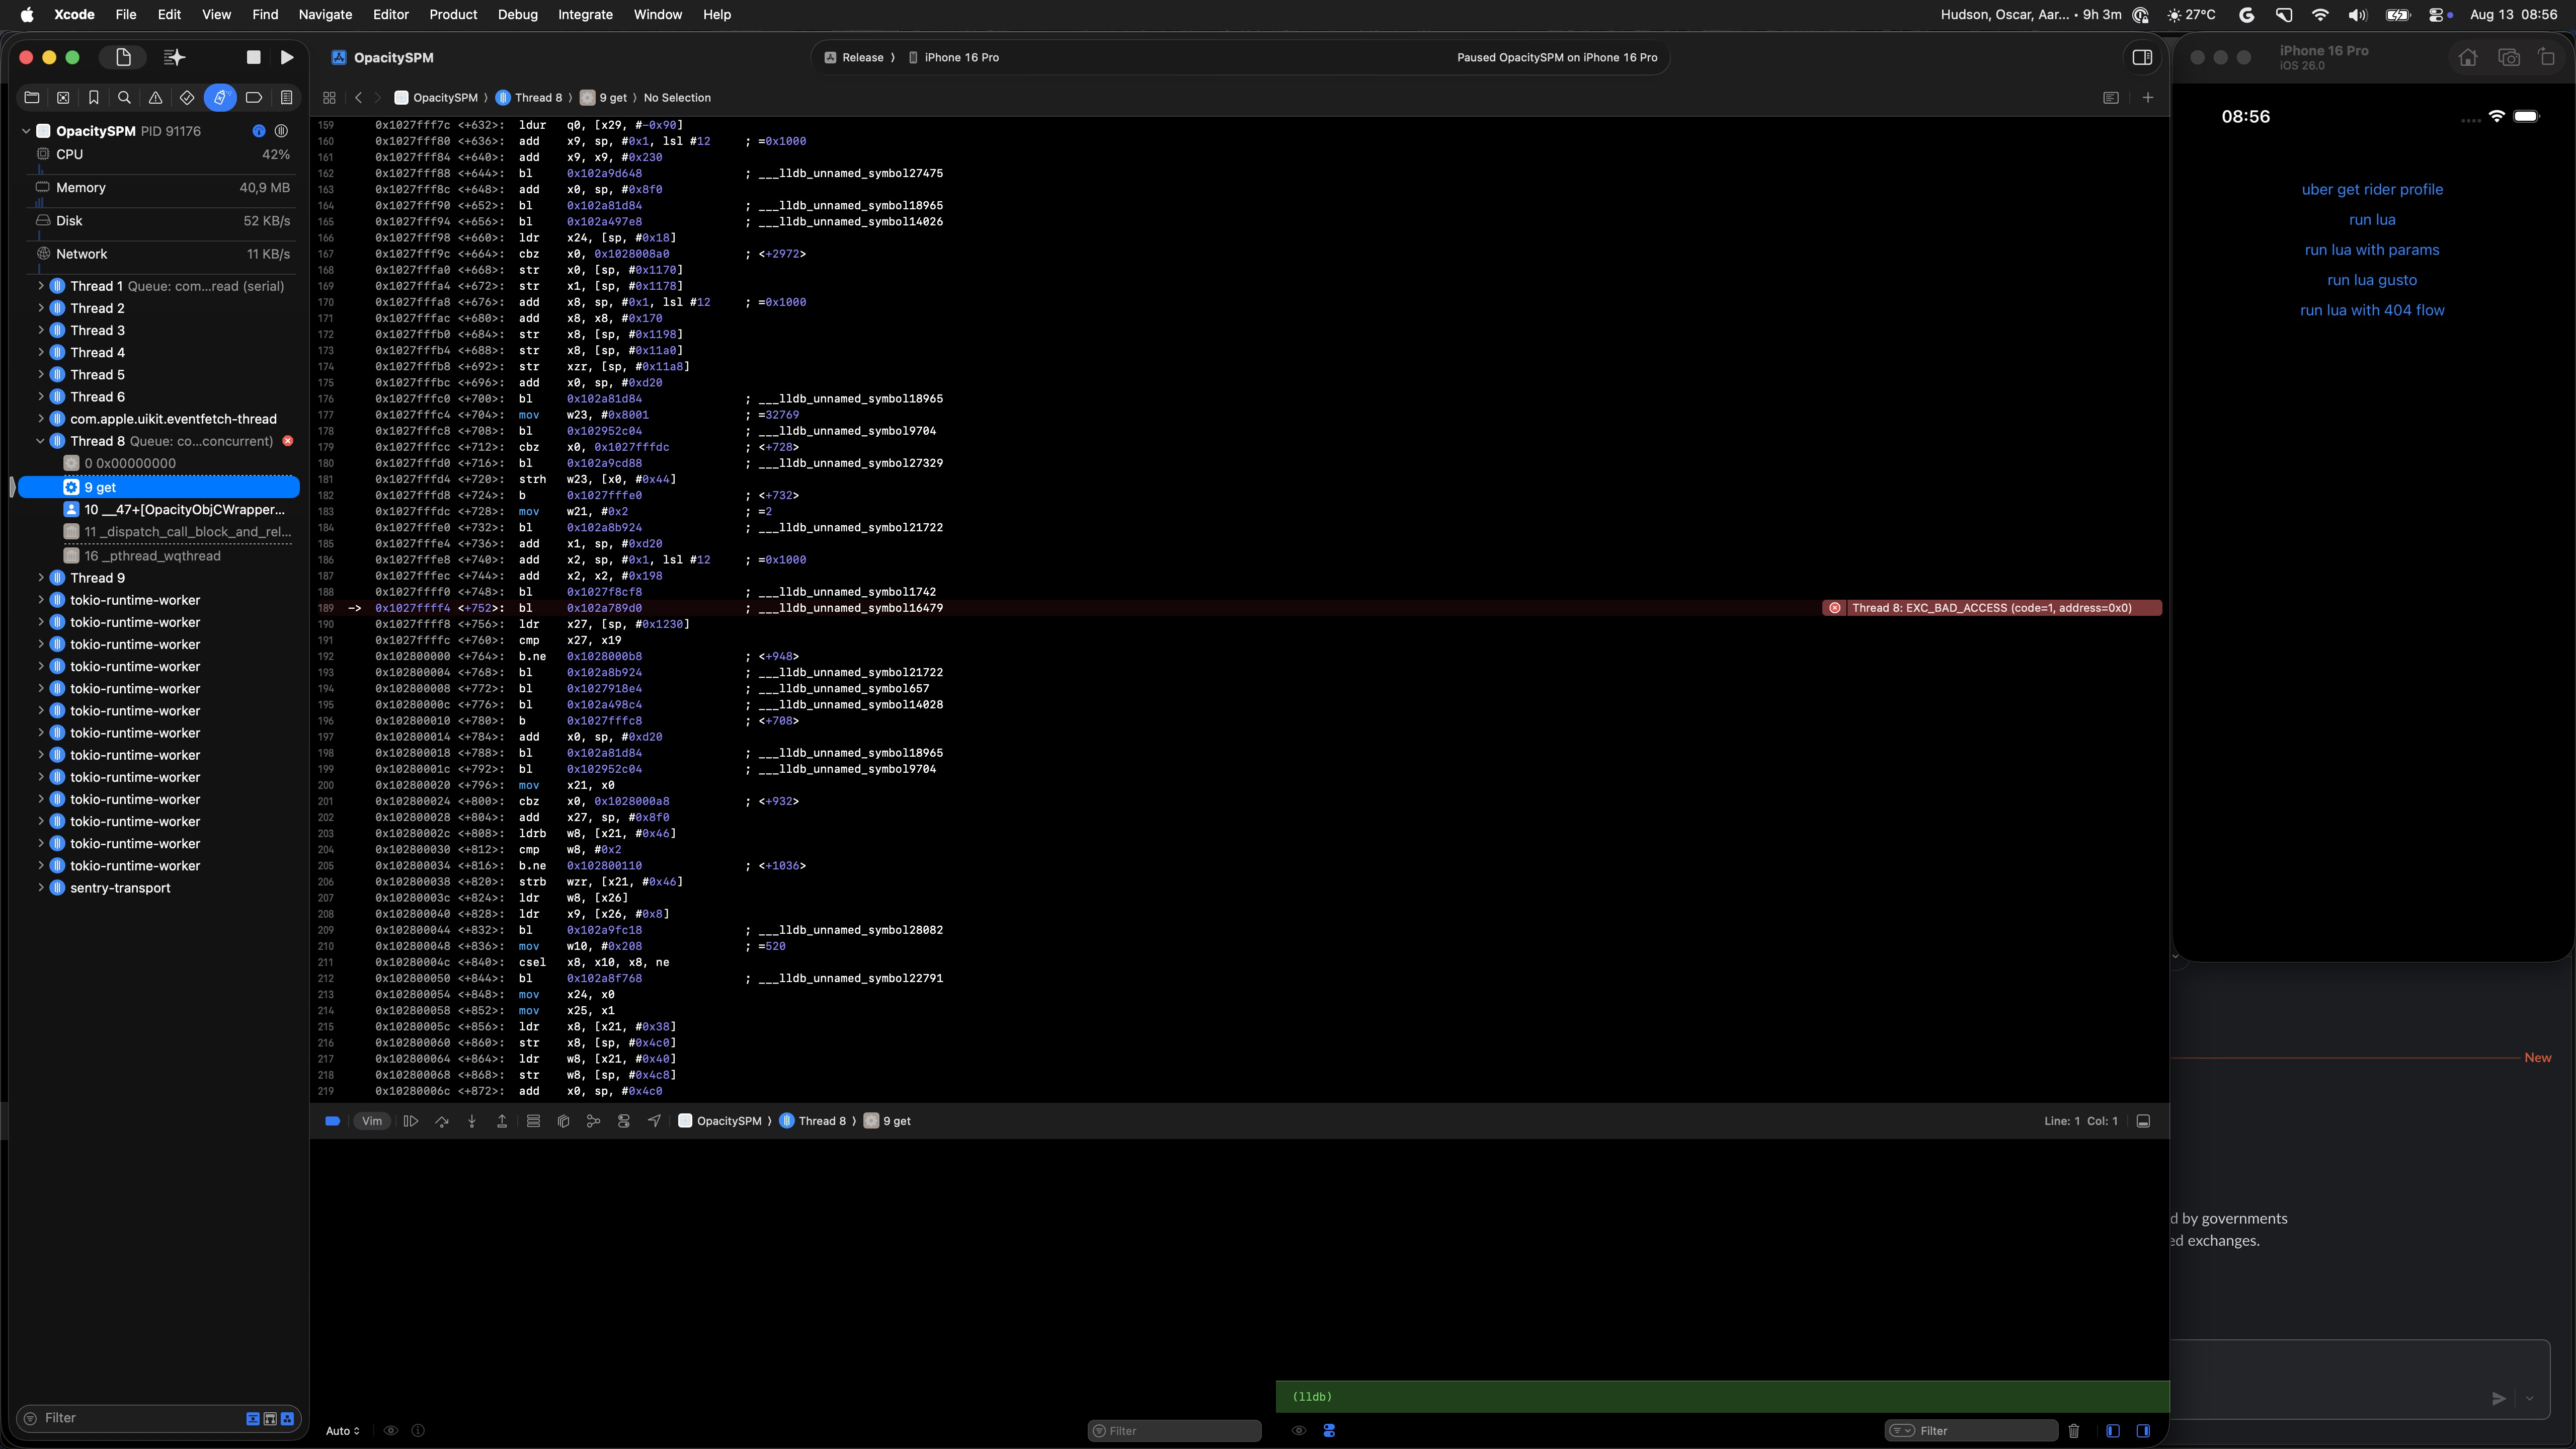Tap 'run lua gusto' in Simulator
The image size is (2576, 1449).
pos(2372,280)
